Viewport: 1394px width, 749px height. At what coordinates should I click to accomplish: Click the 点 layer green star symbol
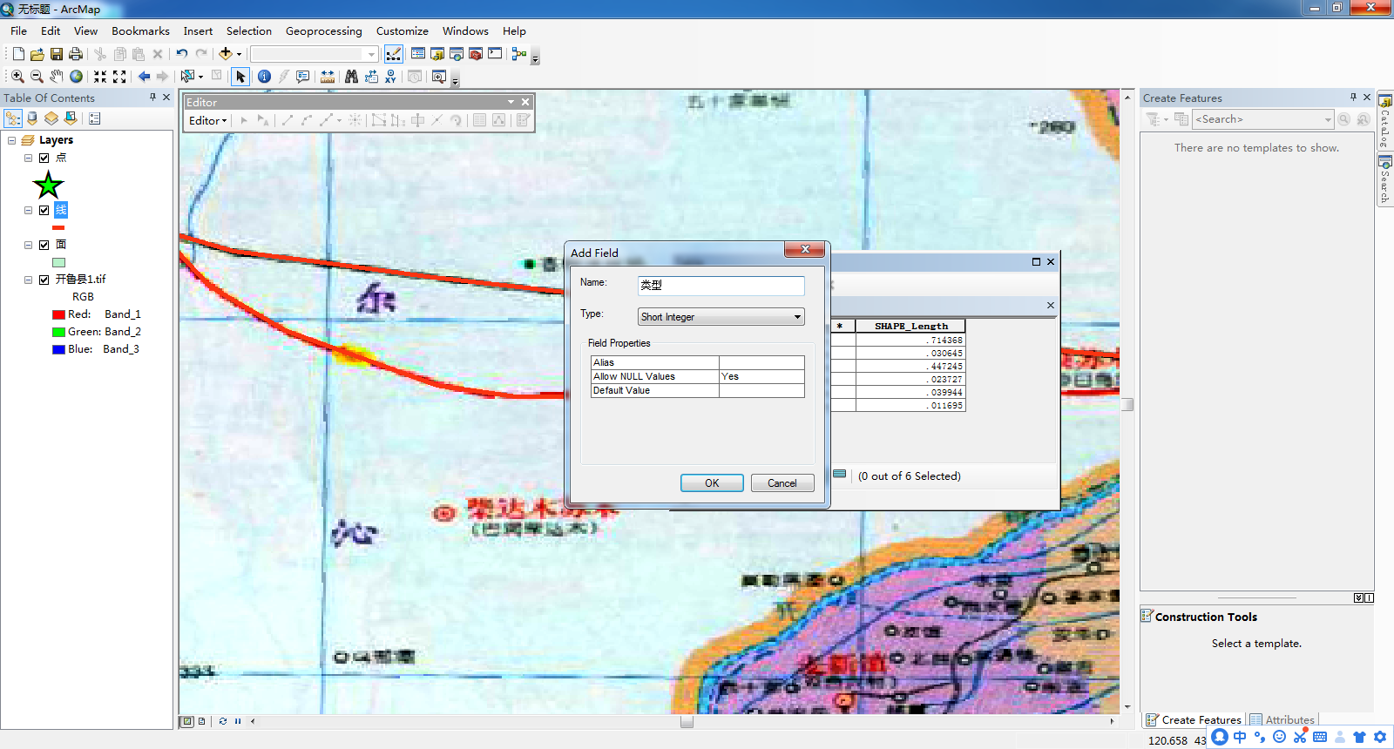point(48,185)
